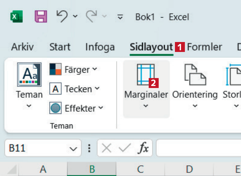The image size is (241, 176).
Task: Select column C header
Action: click(140, 169)
